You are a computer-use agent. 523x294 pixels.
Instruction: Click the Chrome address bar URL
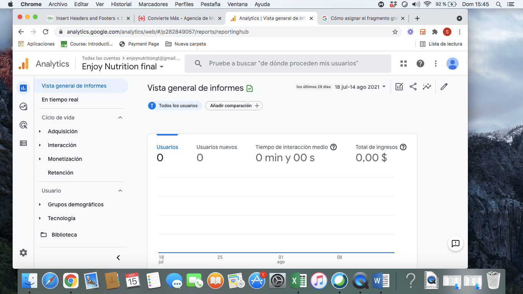(x=158, y=32)
